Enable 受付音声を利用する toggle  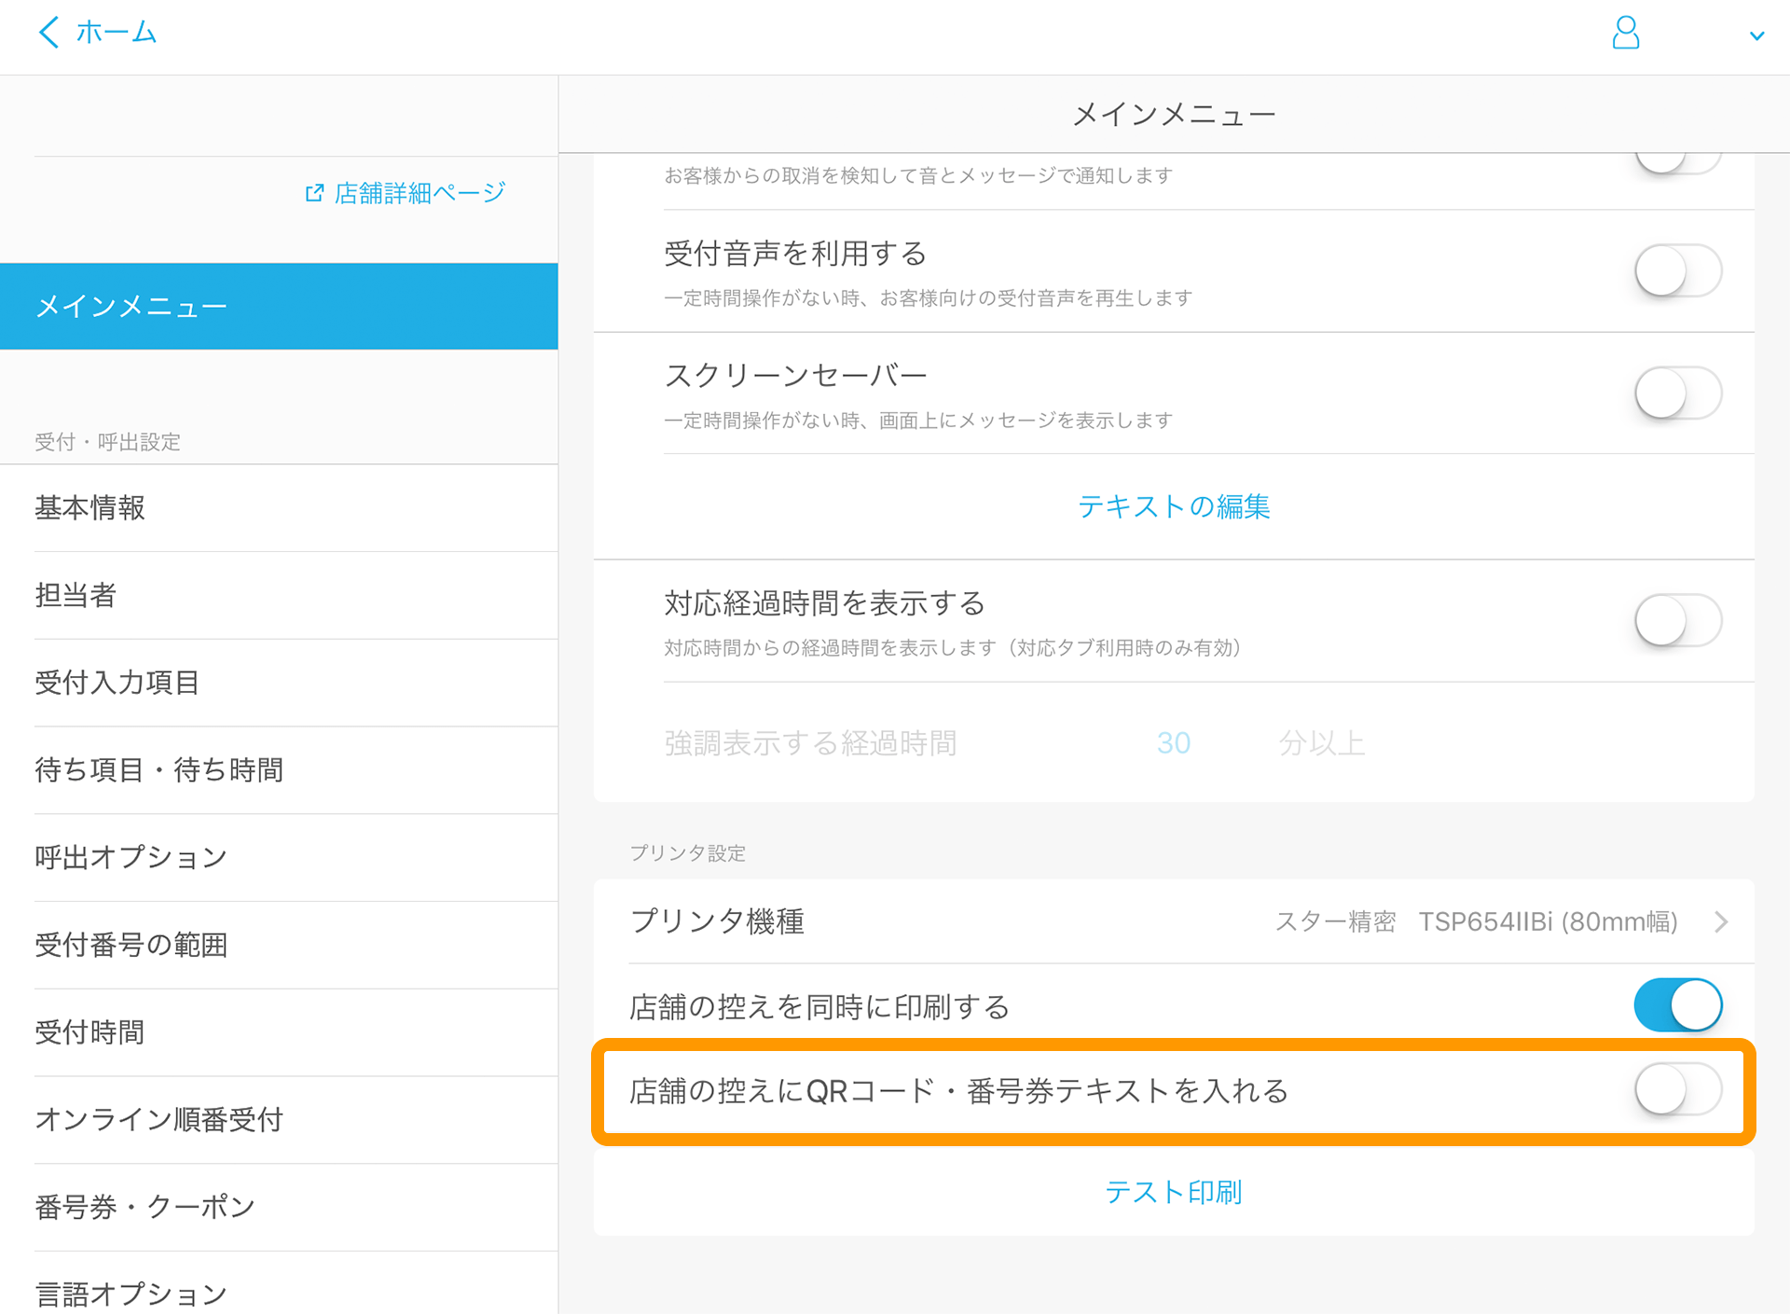point(1677,270)
